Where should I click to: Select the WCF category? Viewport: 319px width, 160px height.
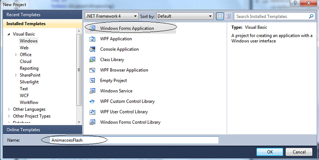point(24,95)
